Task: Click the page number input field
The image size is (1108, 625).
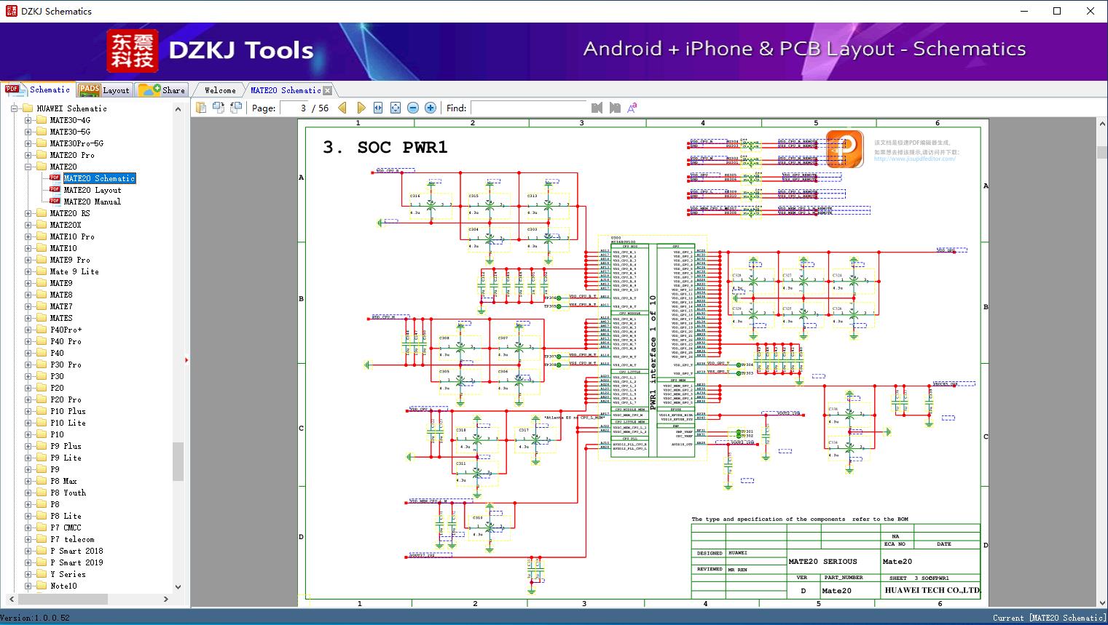Action: tap(294, 108)
